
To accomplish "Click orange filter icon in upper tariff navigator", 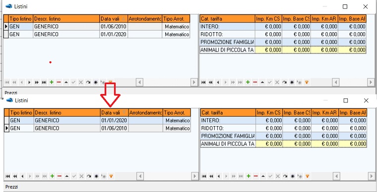I will coord(307,82).
